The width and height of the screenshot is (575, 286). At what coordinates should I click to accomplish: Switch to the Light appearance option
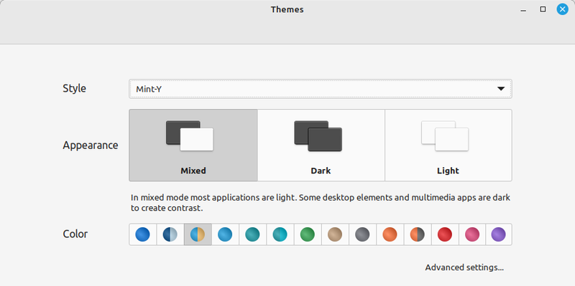448,146
